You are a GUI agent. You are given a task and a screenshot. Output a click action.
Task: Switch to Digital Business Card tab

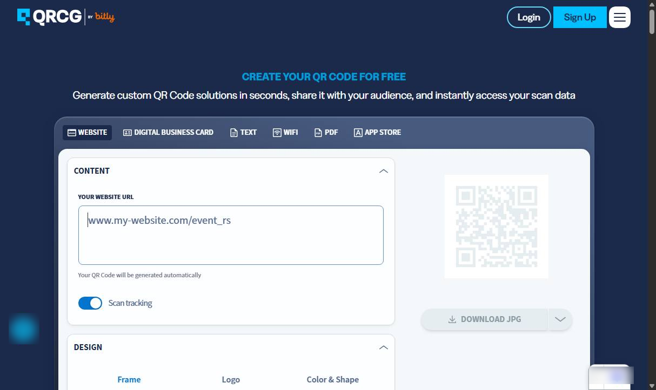click(168, 132)
